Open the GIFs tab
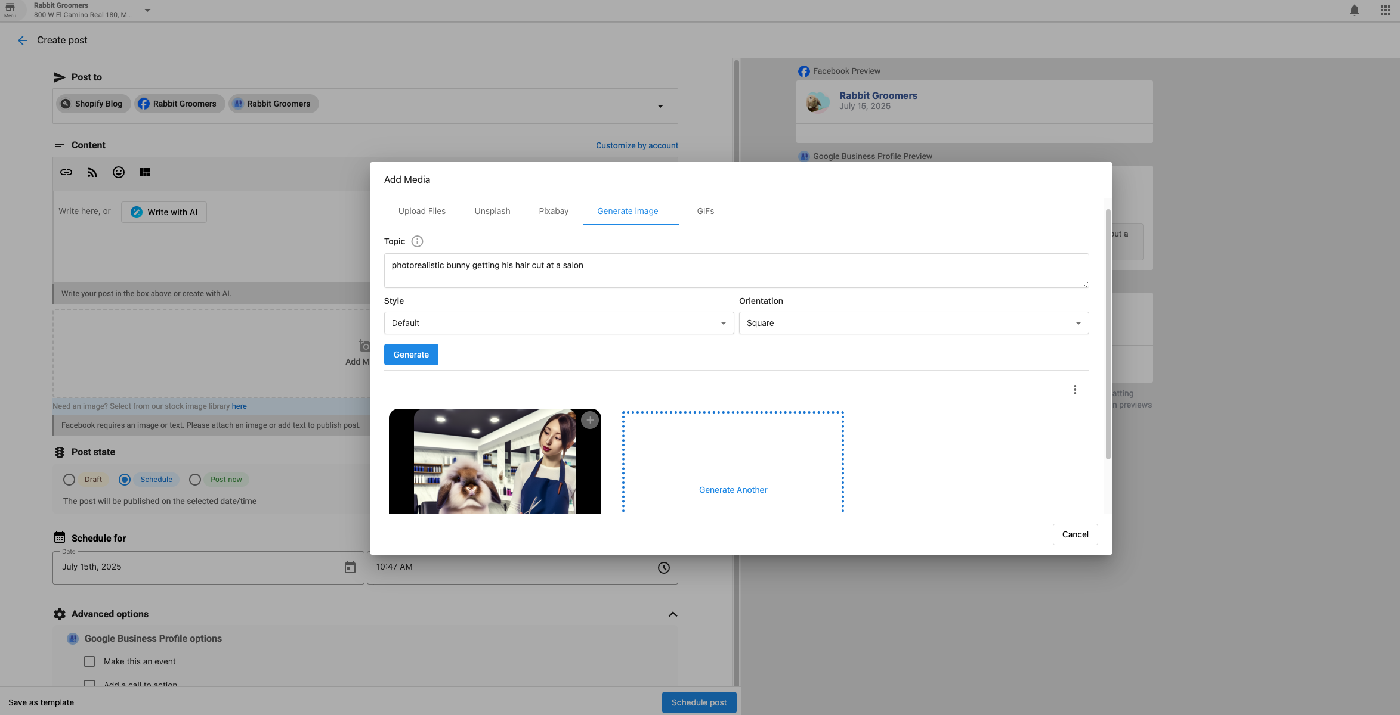 pyautogui.click(x=705, y=211)
